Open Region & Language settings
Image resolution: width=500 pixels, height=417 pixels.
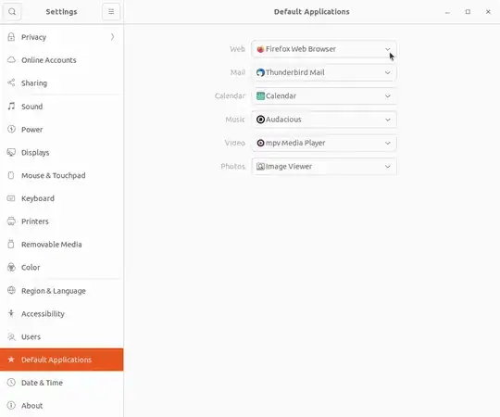[62, 291]
